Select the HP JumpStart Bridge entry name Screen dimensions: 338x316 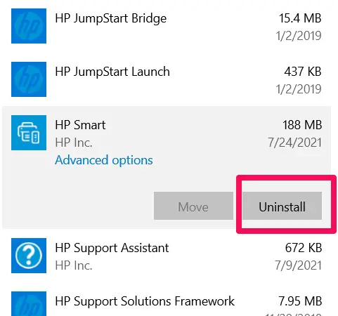[x=111, y=18]
